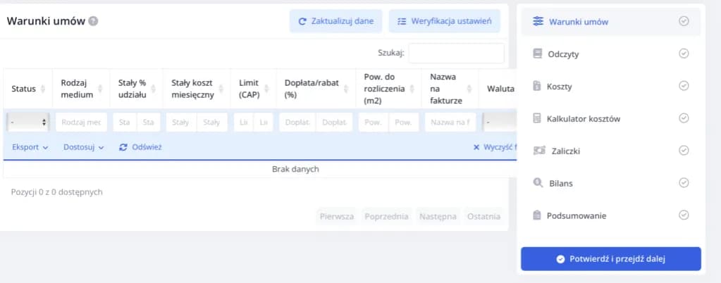The image size is (721, 283).
Task: Click the Zaliczki money icon in sidebar
Action: pyautogui.click(x=539, y=150)
